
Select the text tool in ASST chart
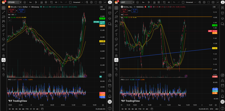[116, 35]
